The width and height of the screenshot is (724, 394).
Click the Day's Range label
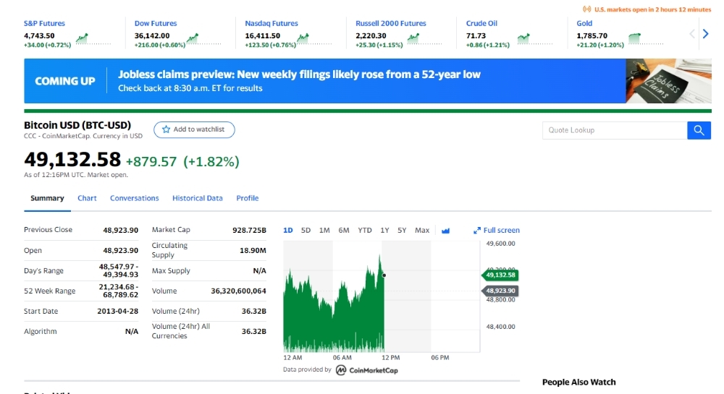coord(44,271)
